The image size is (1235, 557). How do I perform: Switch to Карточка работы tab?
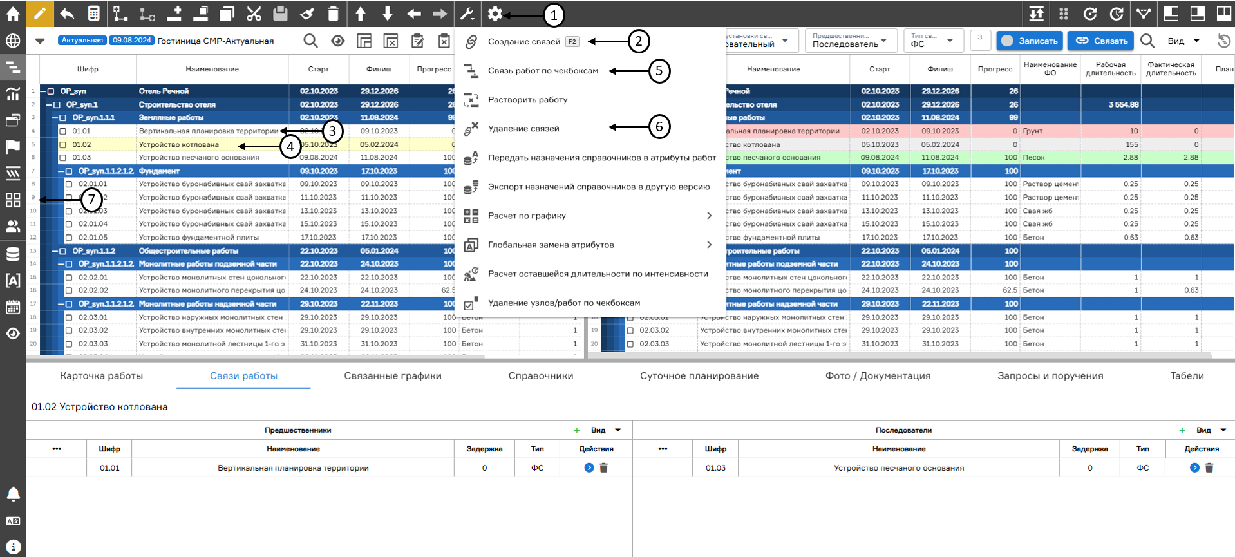click(101, 376)
